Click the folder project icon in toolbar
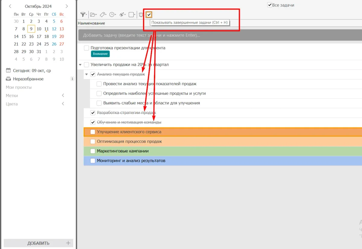362x249 pixels. [93, 14]
